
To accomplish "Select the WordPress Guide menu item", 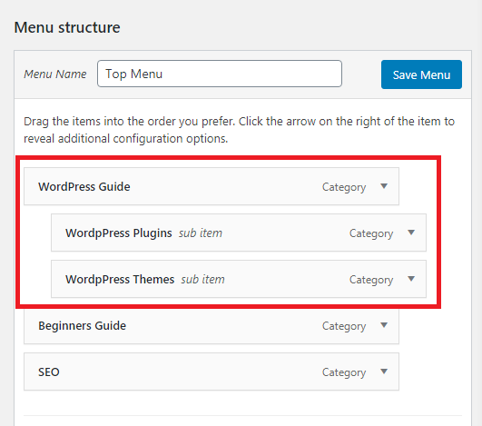I will coord(211,186).
